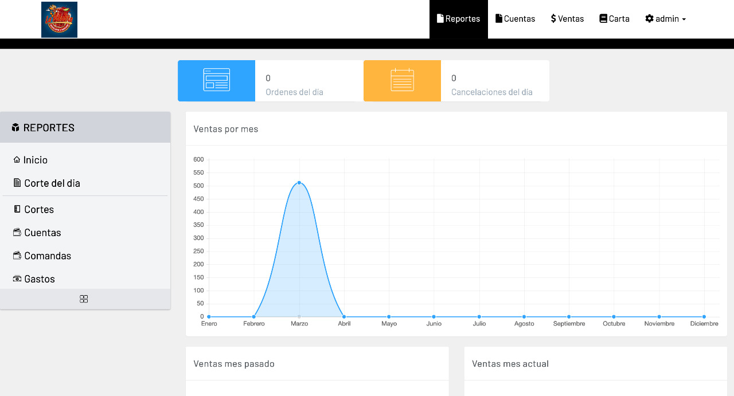Open Ventas from the top navbar
This screenshot has height=396, width=734.
click(x=567, y=19)
